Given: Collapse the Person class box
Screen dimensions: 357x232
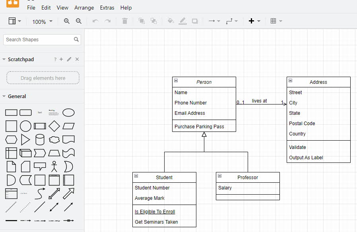Looking at the screenshot, I should tap(176, 81).
